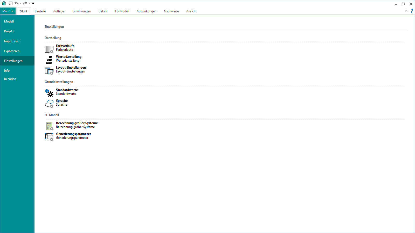Open the Sprache language settings link
This screenshot has width=415, height=233.
(62, 101)
